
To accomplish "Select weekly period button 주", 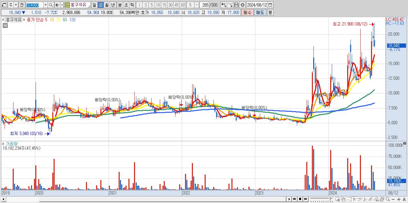I will pos(100,5).
